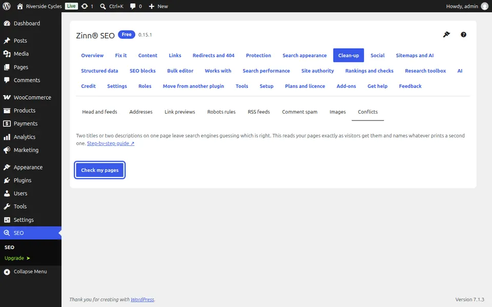Open the Structured data tab
The image size is (492, 307).
click(99, 71)
